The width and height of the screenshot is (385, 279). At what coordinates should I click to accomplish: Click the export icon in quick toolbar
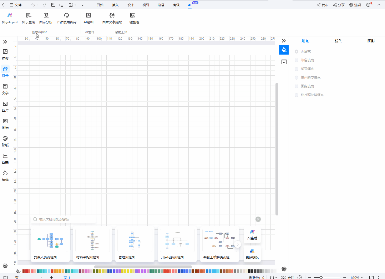click(x=71, y=5)
